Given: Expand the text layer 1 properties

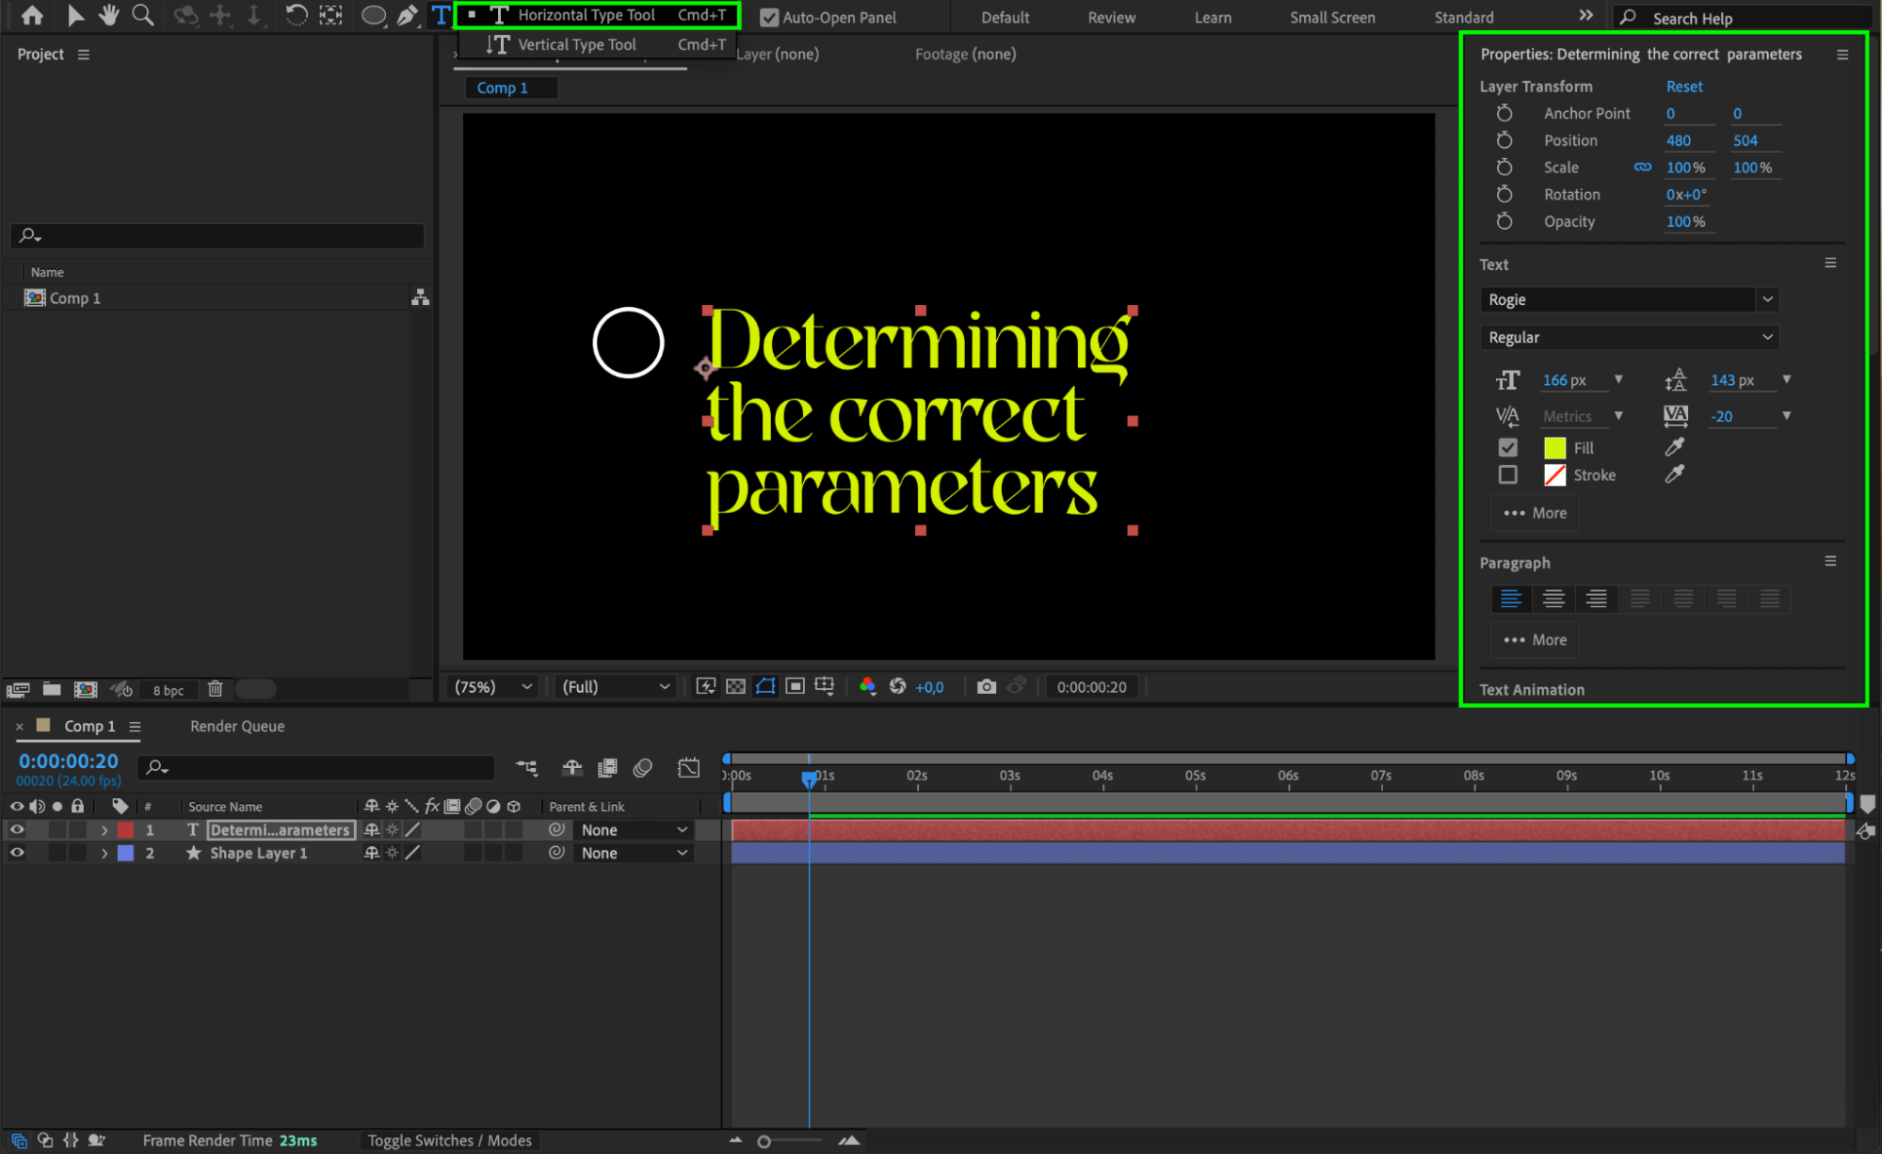Looking at the screenshot, I should tap(105, 830).
